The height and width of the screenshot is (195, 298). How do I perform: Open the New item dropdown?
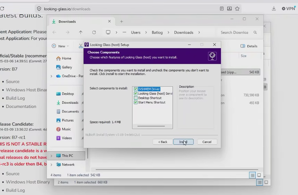tap(60, 46)
